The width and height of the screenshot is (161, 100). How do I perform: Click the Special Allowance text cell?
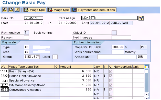pos(32,80)
